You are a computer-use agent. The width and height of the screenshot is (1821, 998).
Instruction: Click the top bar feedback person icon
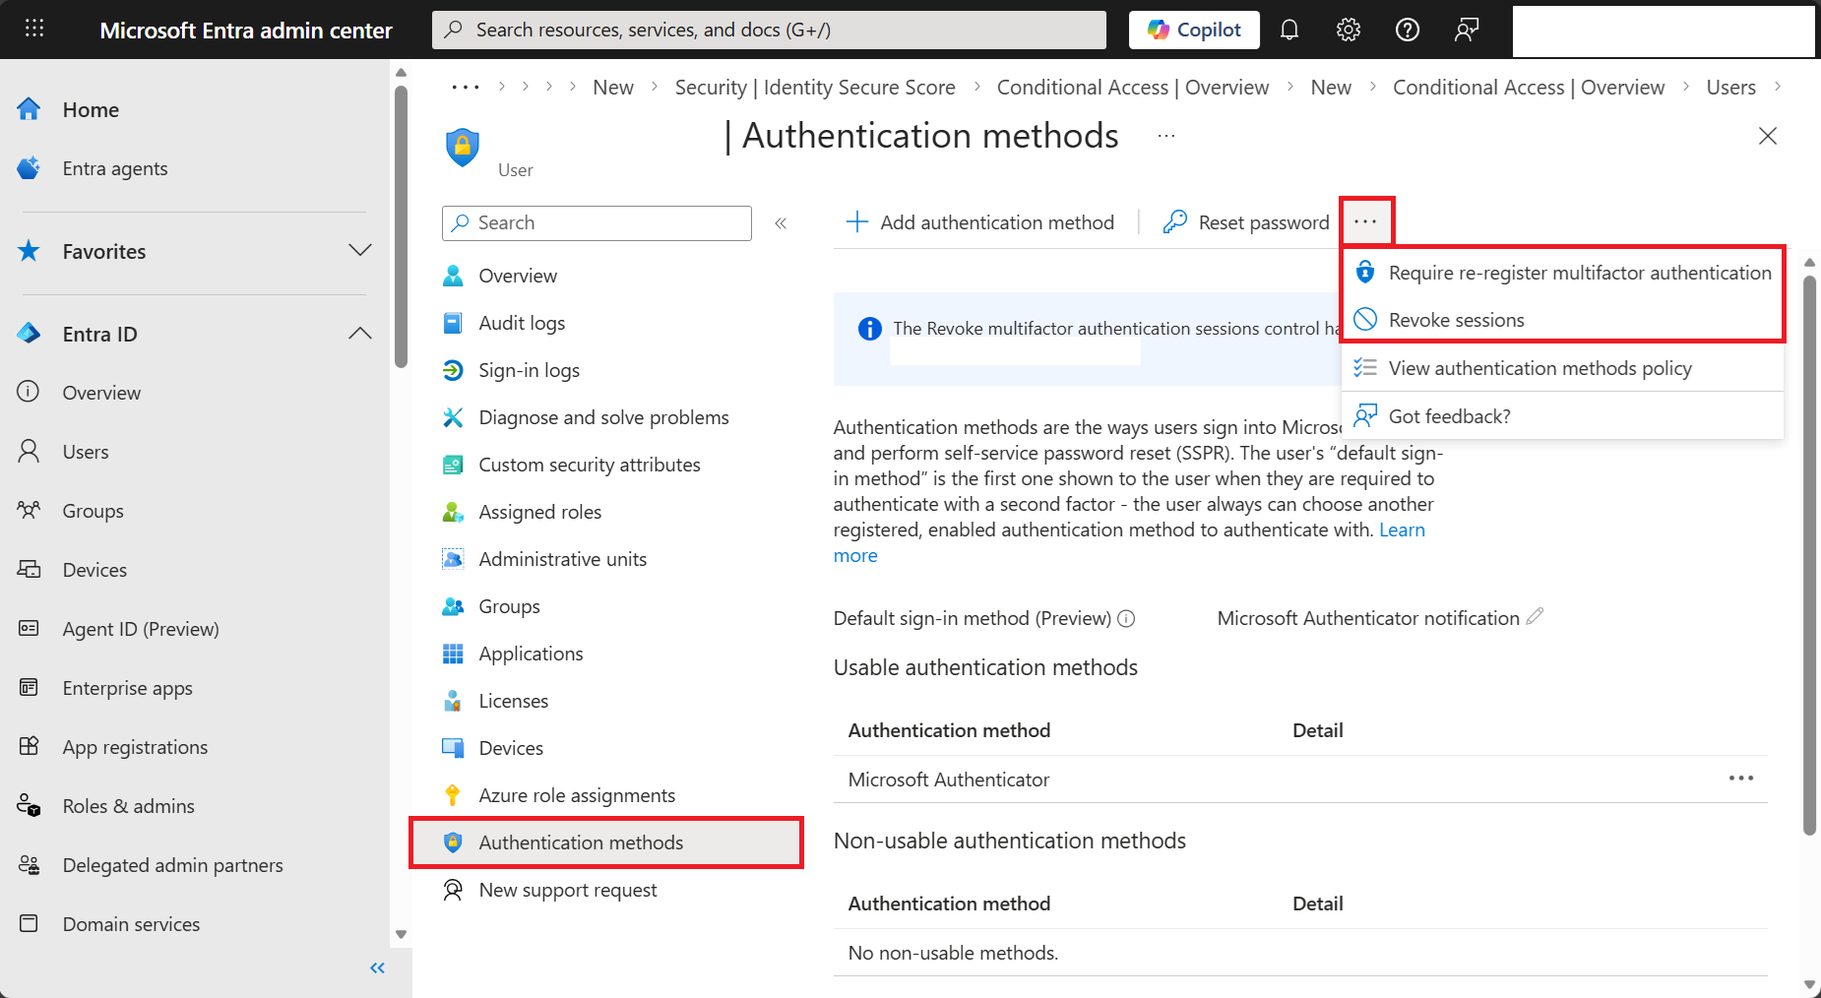coord(1467,30)
